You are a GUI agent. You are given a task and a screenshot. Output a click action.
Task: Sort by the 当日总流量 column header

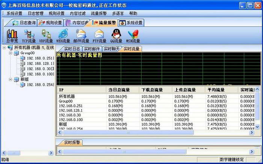pyautogui.click(x=123, y=90)
